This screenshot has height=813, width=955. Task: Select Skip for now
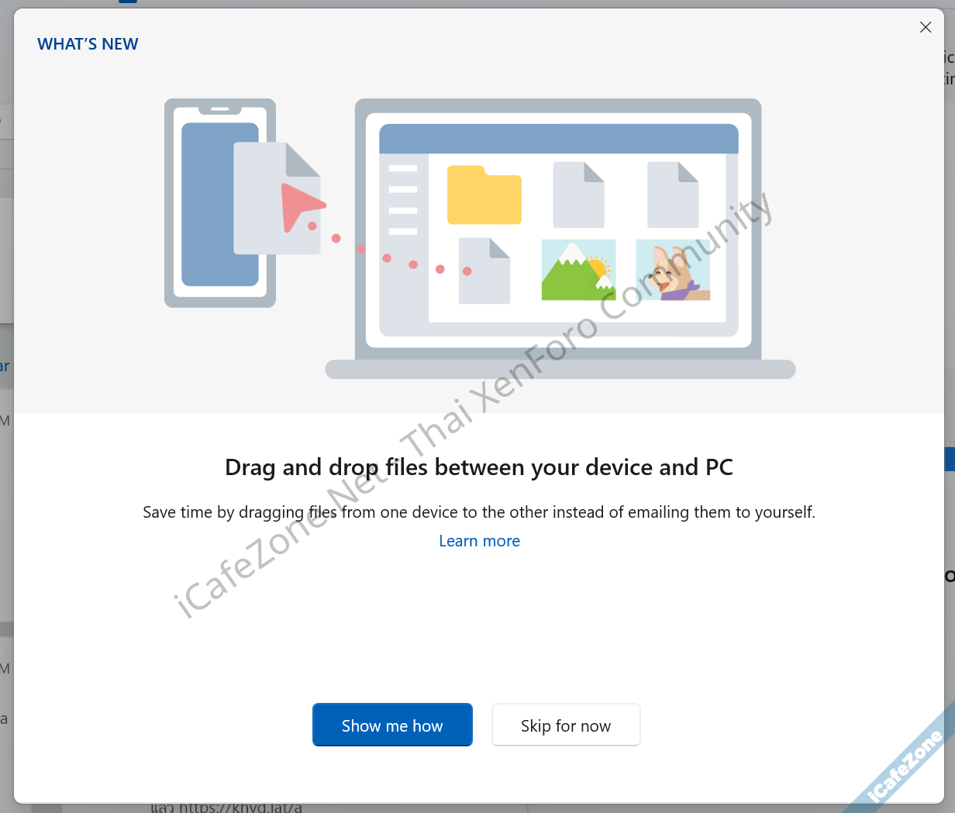(x=566, y=725)
